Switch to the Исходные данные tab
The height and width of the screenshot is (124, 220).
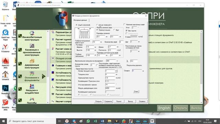[80, 20]
